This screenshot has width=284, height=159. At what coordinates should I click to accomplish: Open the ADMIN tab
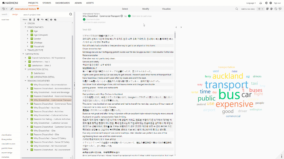click(78, 3)
